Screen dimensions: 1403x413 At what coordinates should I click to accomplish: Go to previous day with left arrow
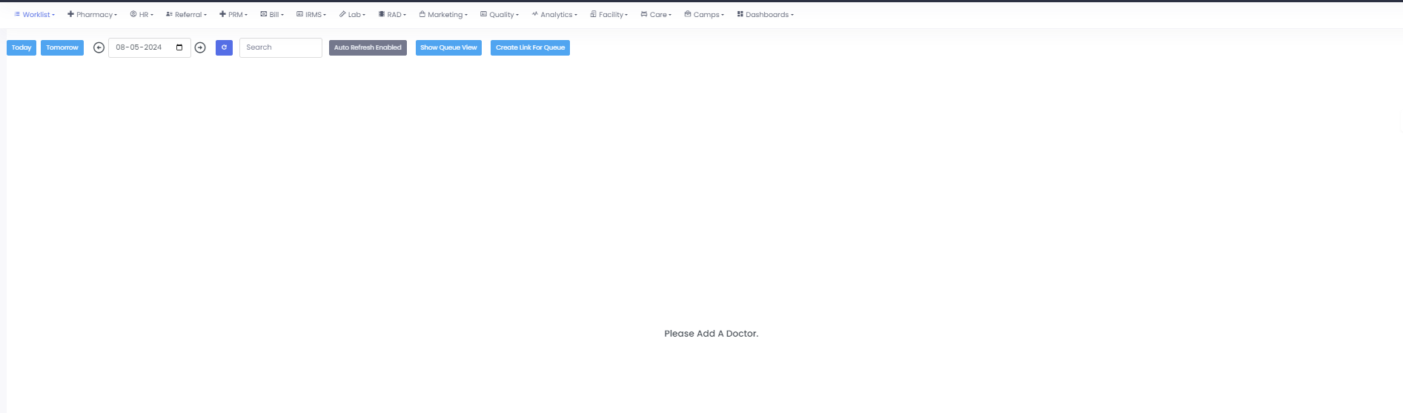pos(99,47)
